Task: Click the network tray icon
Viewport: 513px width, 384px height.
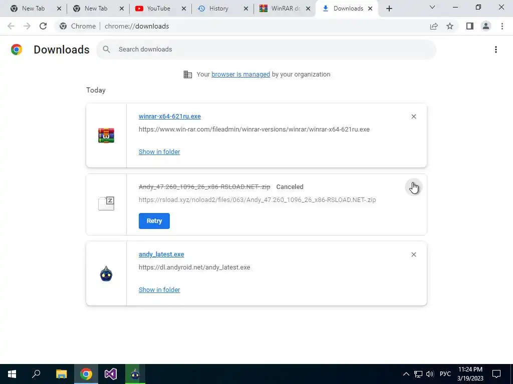Action: (x=418, y=374)
